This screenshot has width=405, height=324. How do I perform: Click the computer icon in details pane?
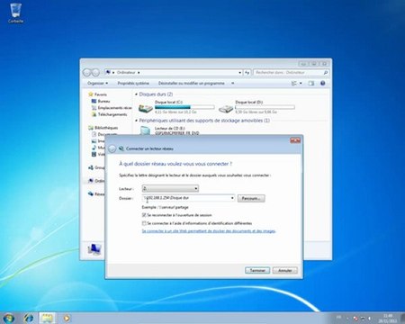click(x=94, y=249)
